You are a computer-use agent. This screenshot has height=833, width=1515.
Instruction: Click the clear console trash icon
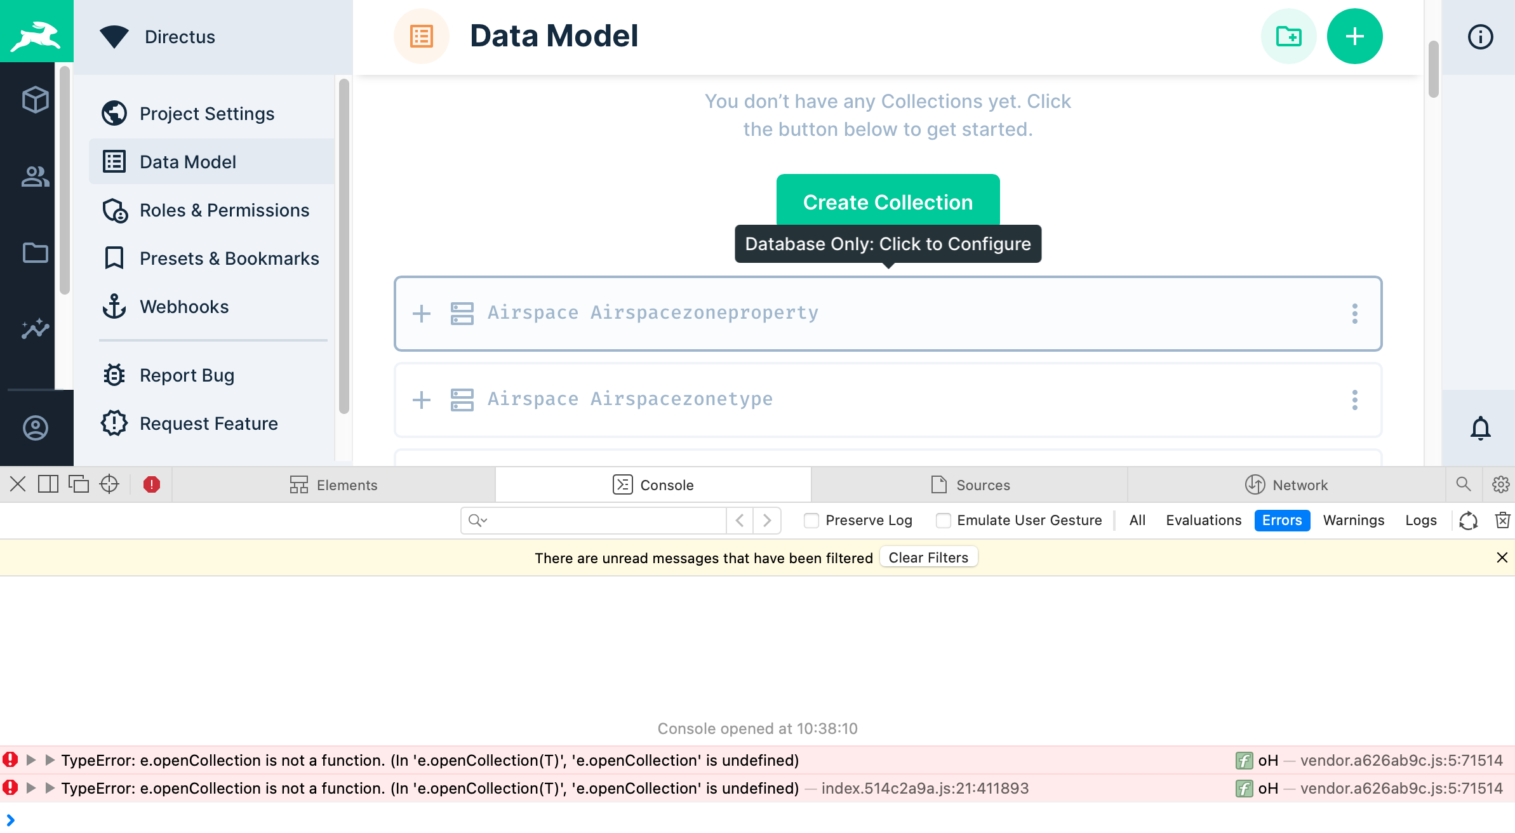pyautogui.click(x=1502, y=520)
